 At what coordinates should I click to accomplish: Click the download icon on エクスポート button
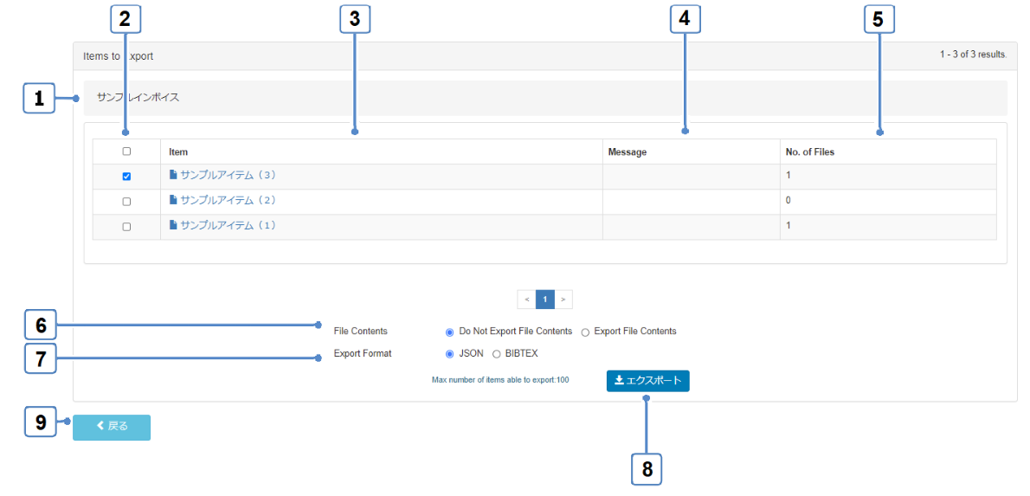click(x=620, y=381)
